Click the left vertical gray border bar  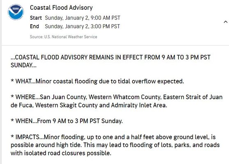pos(1,82)
